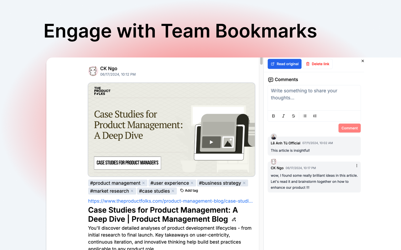
Task: Close the bookmark detail panel
Action: [x=362, y=61]
